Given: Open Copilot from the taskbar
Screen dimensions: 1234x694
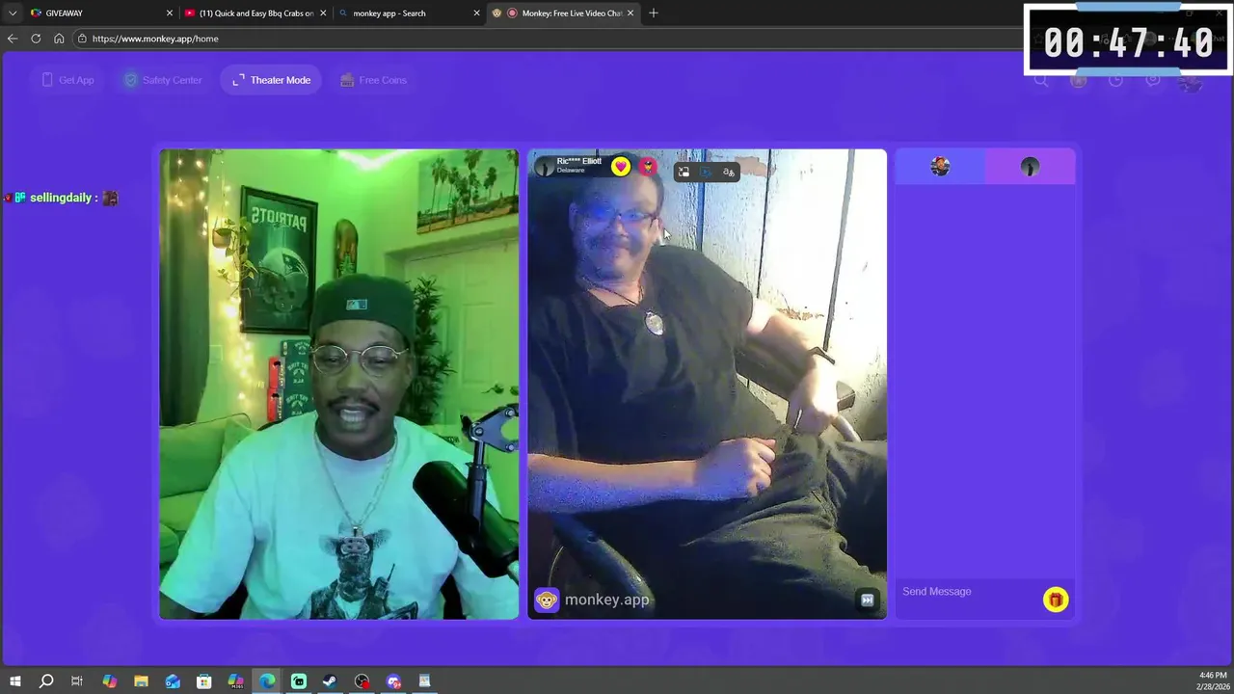Looking at the screenshot, I should (109, 681).
